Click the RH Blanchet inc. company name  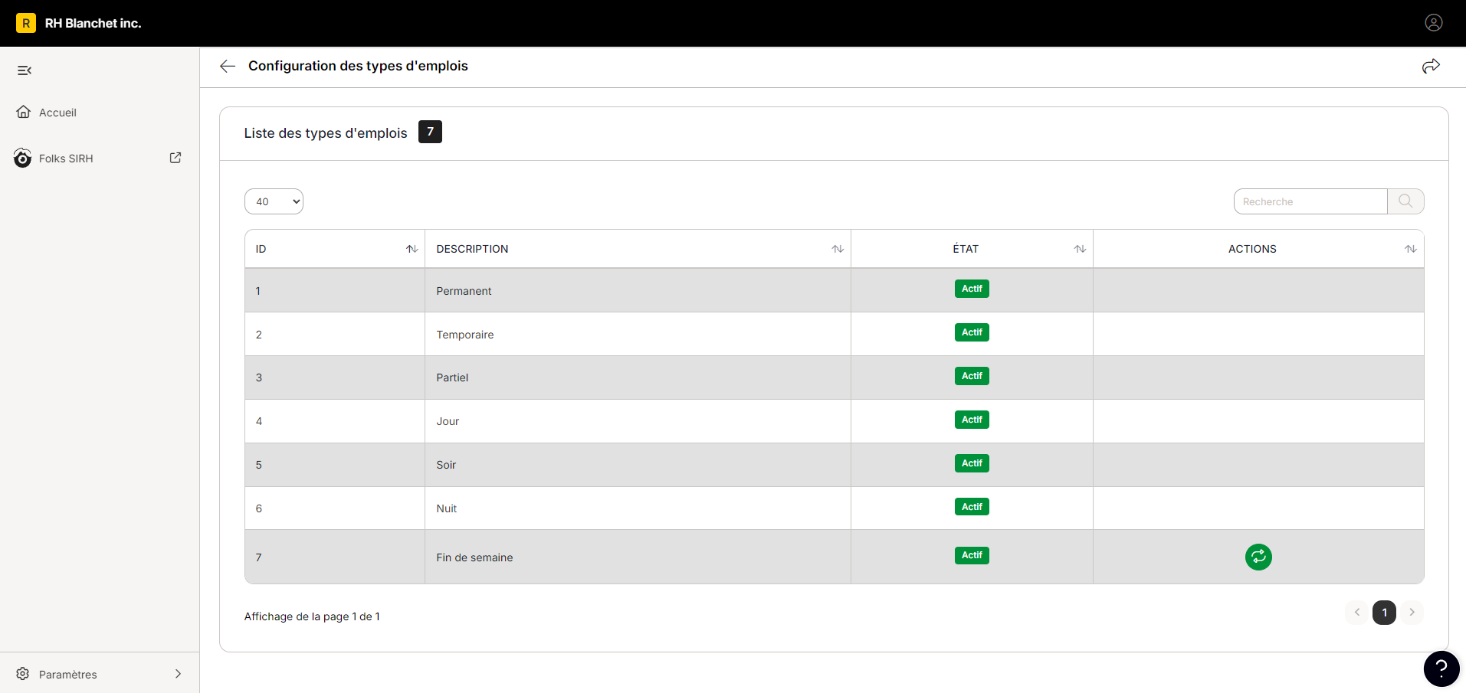(93, 23)
